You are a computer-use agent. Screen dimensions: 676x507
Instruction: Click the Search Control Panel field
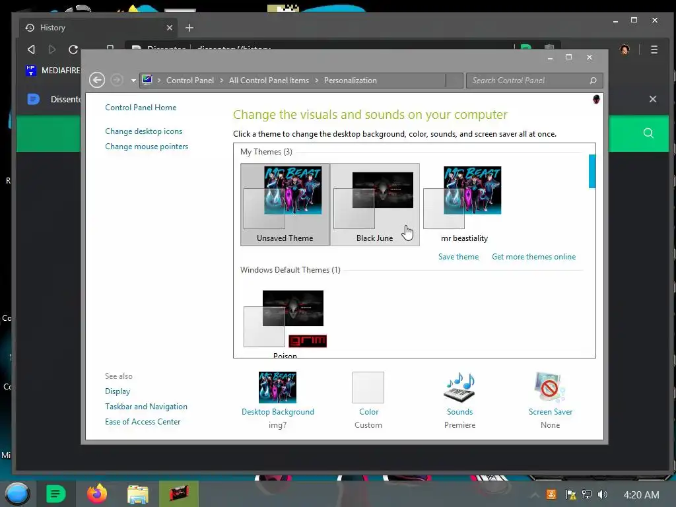[x=534, y=81]
